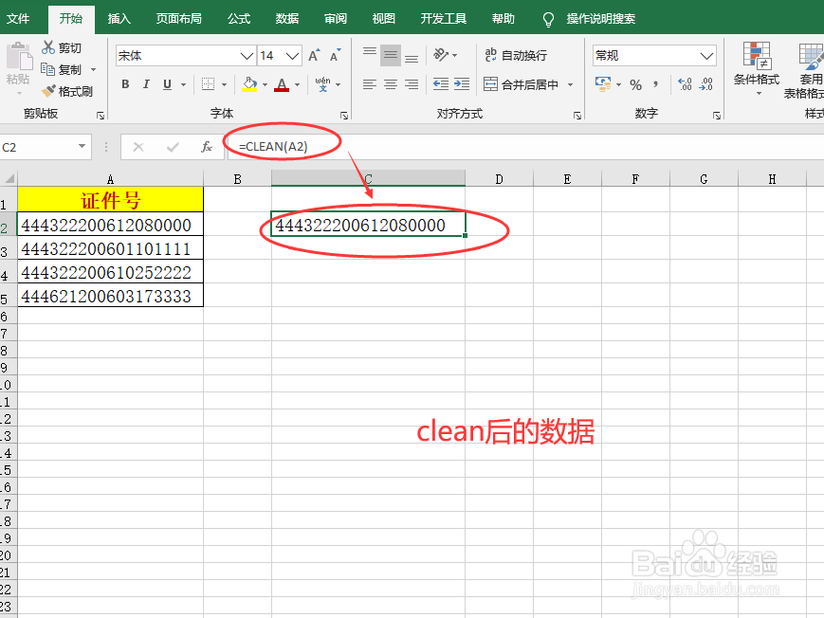Switch to the 插入 ribbon tab
Screen dimensions: 824x618
pos(119,18)
